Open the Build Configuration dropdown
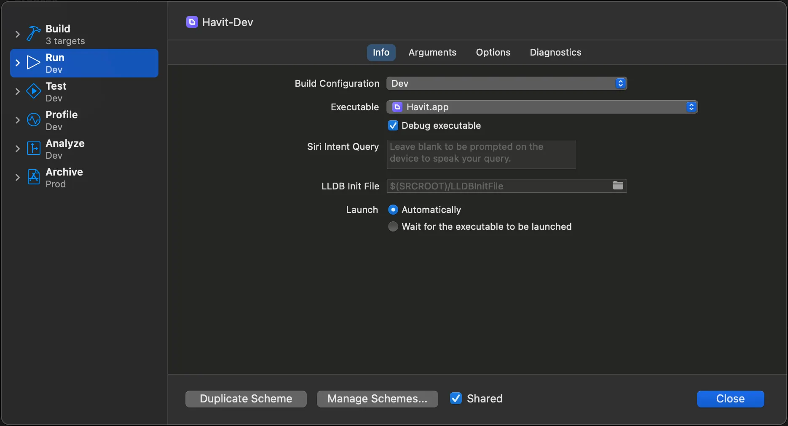This screenshot has width=788, height=426. 507,83
